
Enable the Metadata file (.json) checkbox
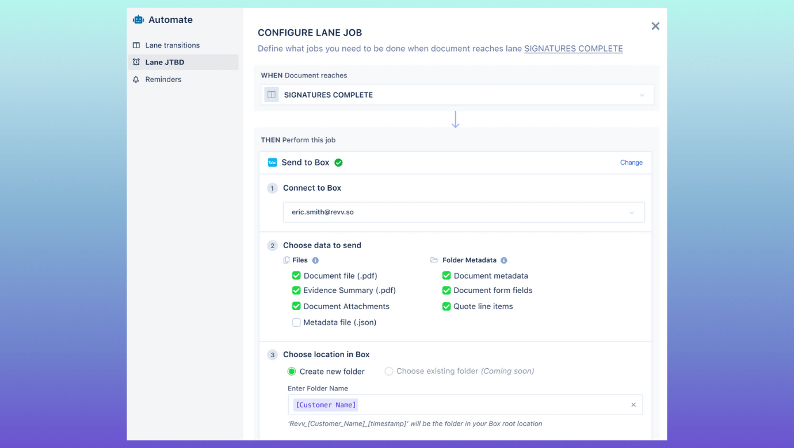coord(296,322)
